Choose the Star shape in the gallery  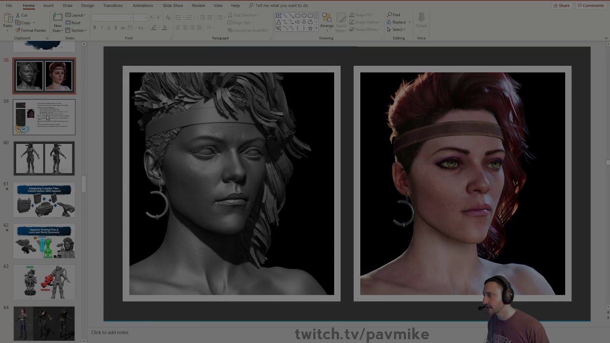click(x=310, y=28)
